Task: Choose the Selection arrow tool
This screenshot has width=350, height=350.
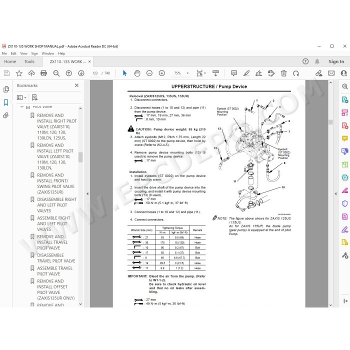Action: (x=124, y=73)
